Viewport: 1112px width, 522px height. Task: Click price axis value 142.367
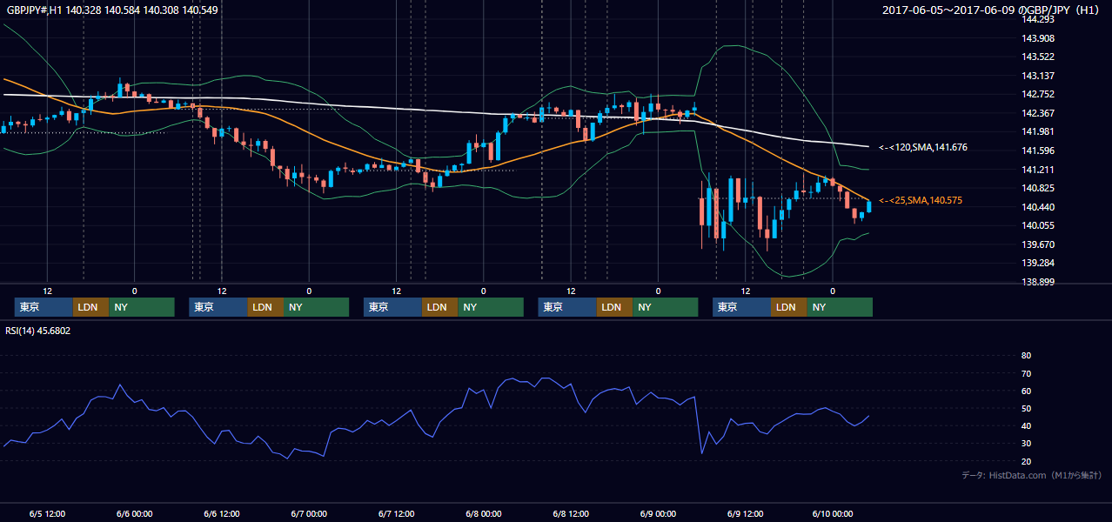[x=1038, y=113]
